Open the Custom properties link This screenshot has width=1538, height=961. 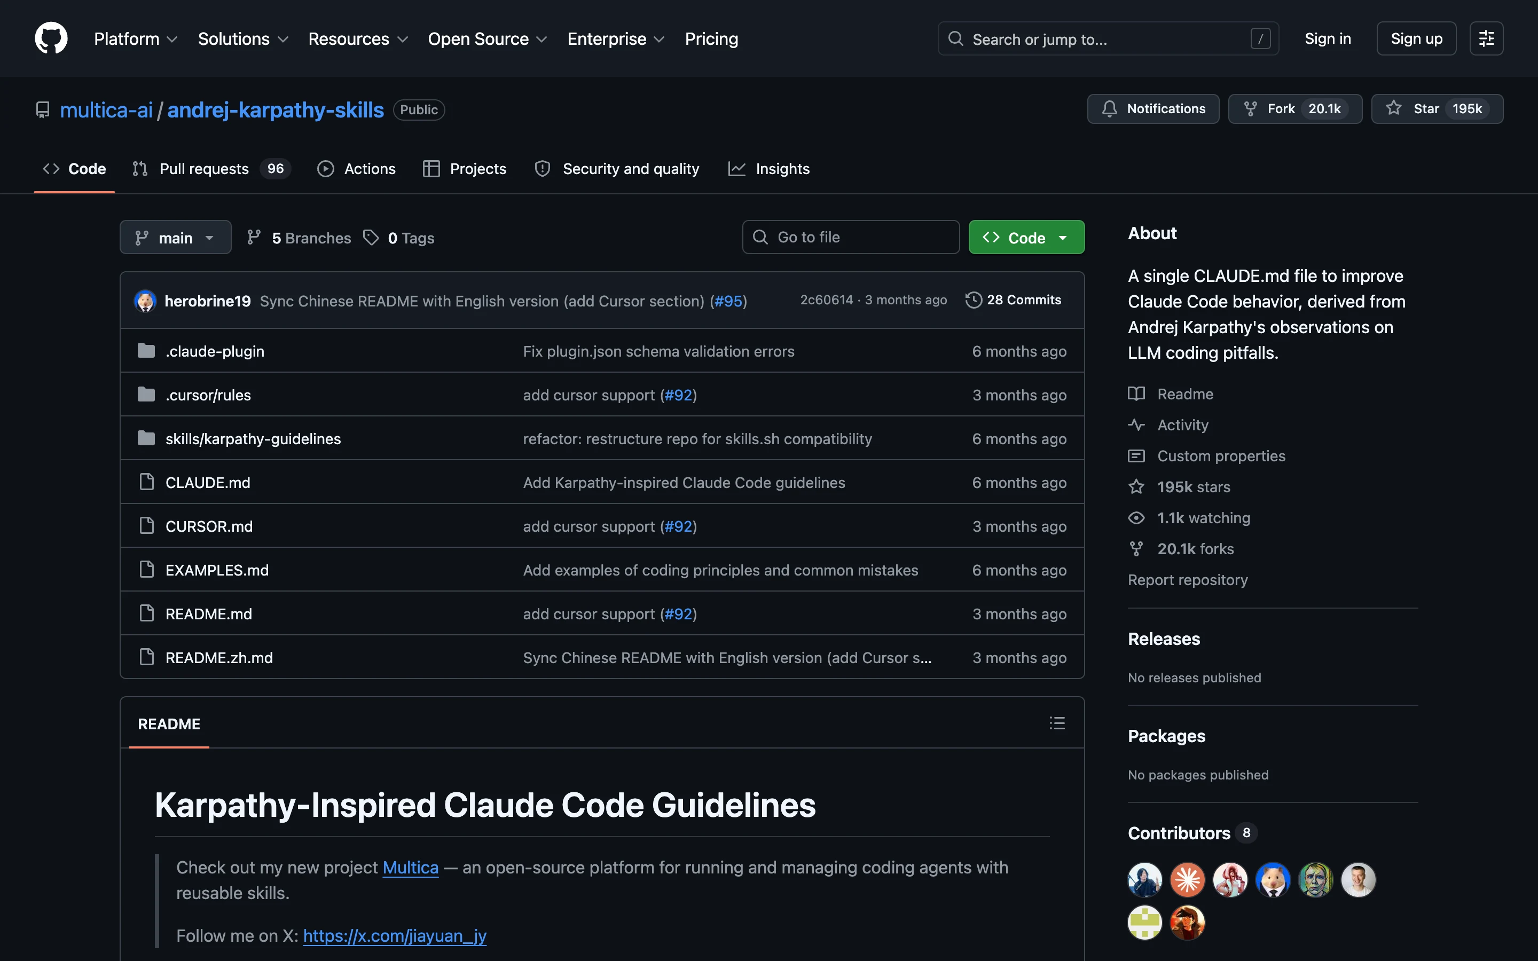click(x=1206, y=456)
